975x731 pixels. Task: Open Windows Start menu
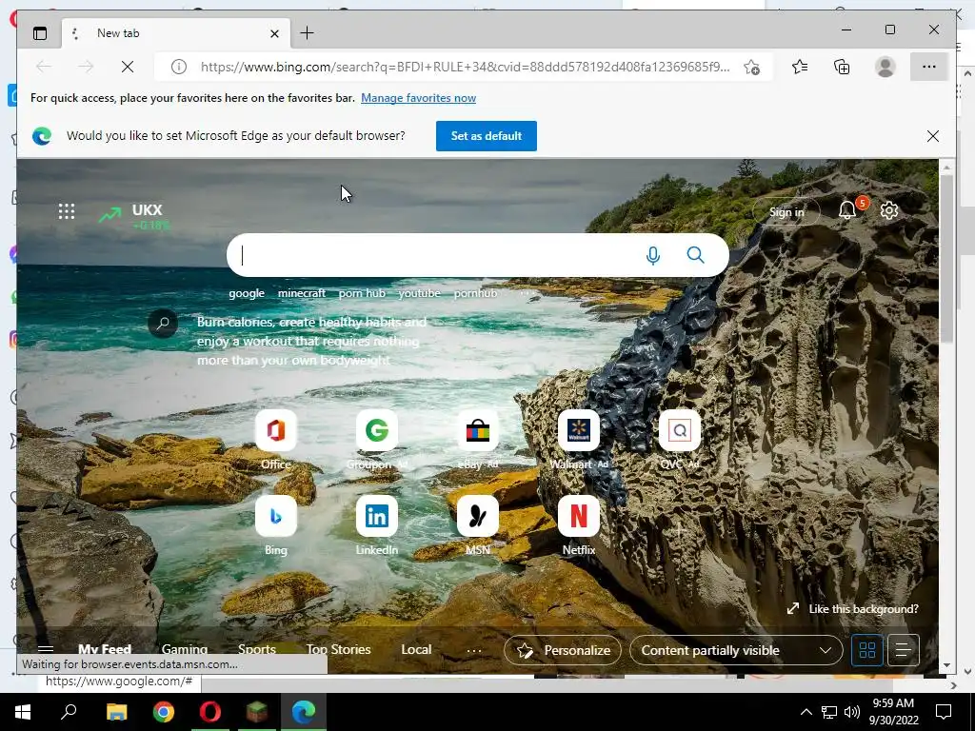tap(23, 712)
